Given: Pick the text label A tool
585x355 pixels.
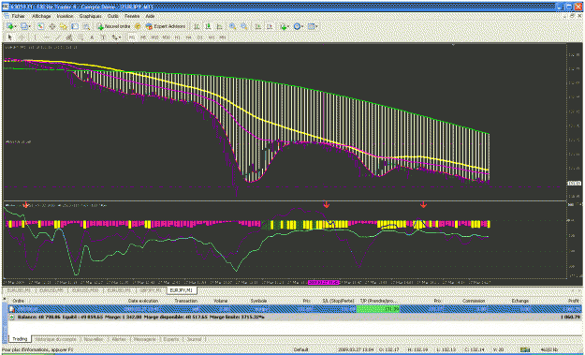Looking at the screenshot, I should (92, 37).
